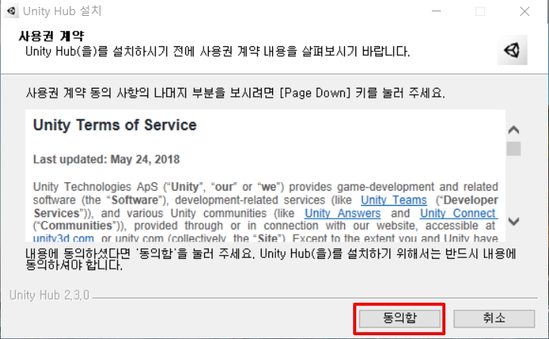
Task: Open the Unity Connect link
Action: pyautogui.click(x=459, y=213)
